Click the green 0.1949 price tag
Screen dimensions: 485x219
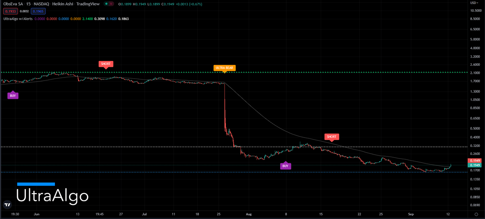475,165
